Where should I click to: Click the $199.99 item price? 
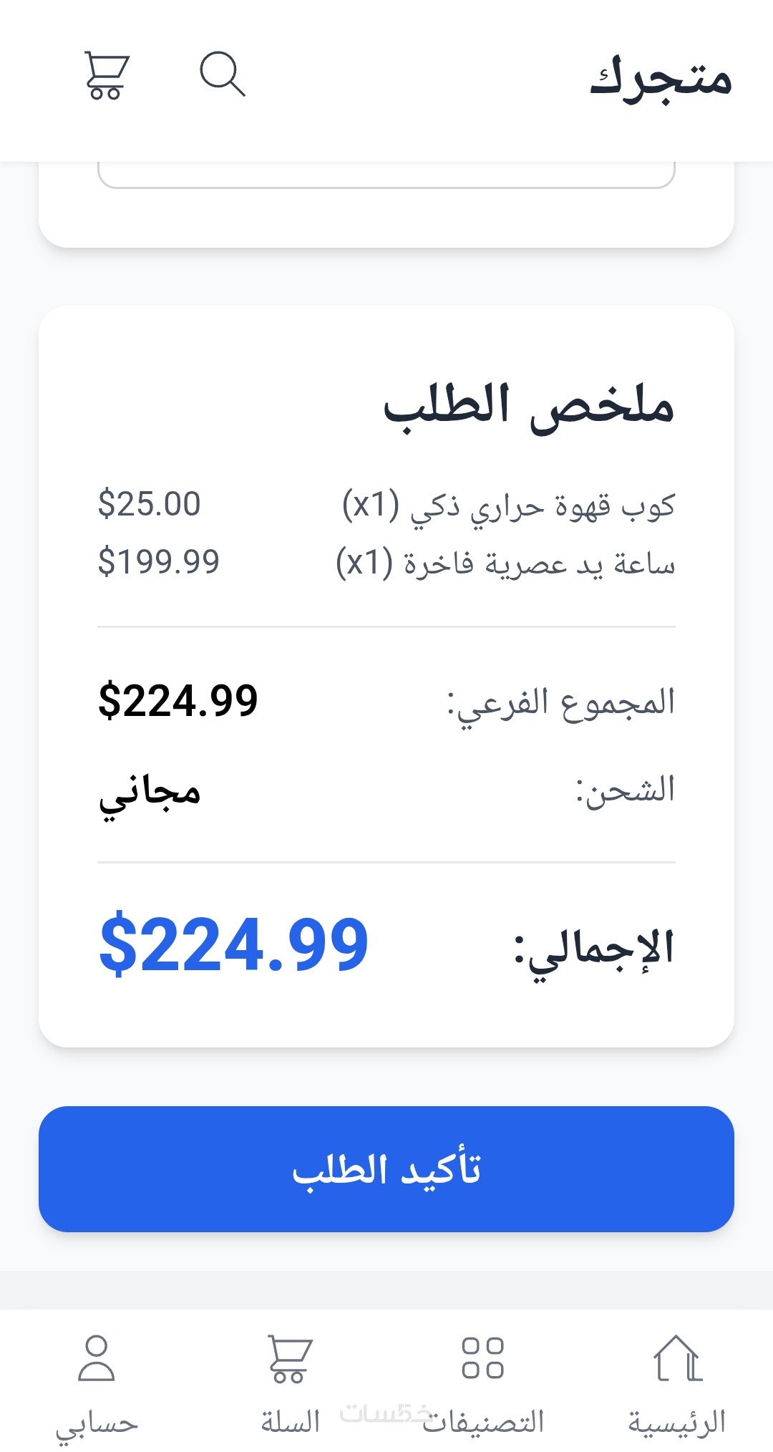pos(159,561)
